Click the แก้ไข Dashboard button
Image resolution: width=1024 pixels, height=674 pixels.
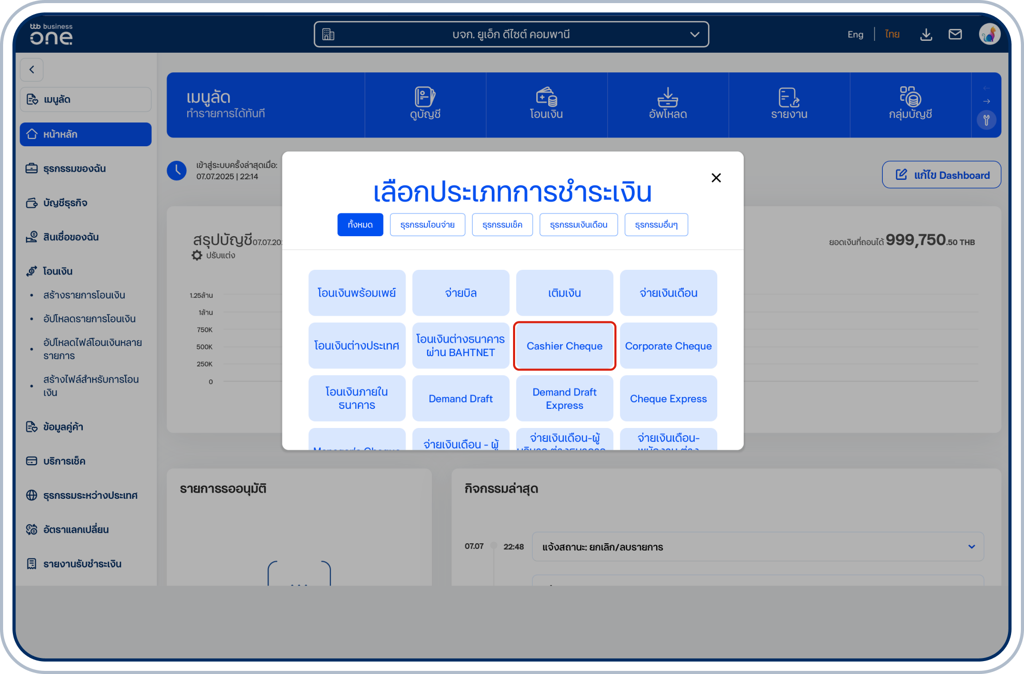pyautogui.click(x=941, y=175)
